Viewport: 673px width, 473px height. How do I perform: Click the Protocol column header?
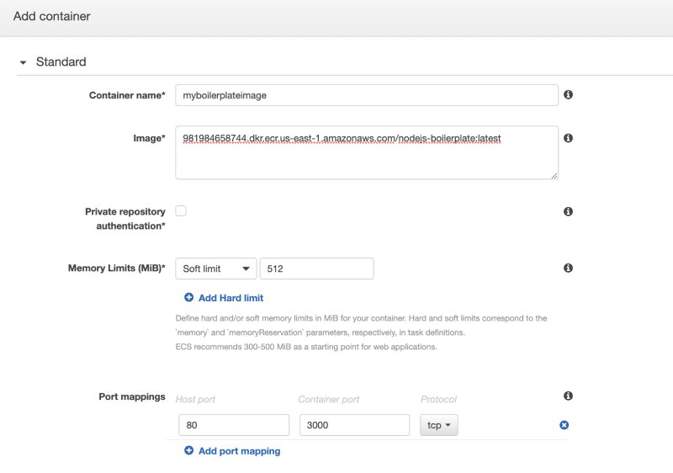pyautogui.click(x=438, y=400)
